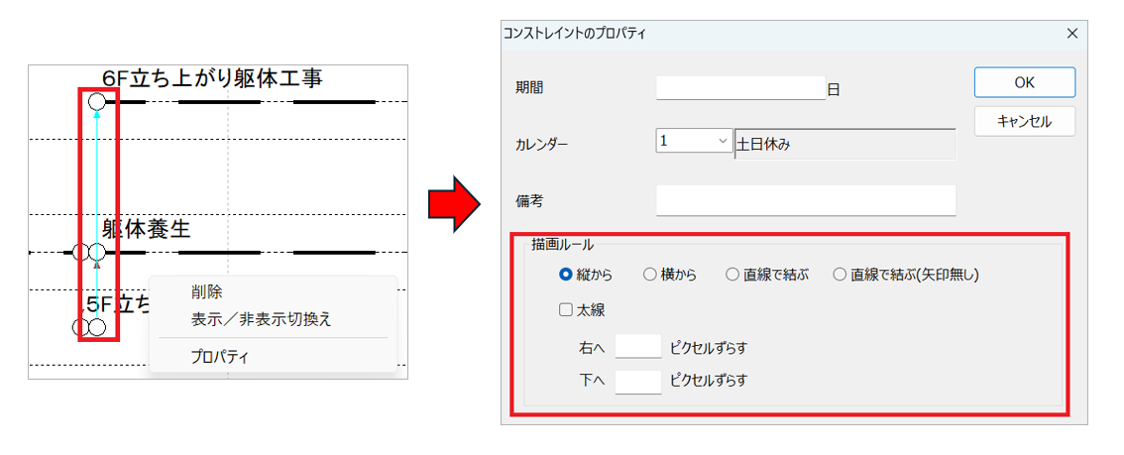Viewport: 1124px width, 455px height.
Task: Click the right circle node on 躯体養生 bar
Action: click(96, 253)
